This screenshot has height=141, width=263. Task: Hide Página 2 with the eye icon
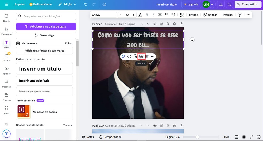(155, 125)
